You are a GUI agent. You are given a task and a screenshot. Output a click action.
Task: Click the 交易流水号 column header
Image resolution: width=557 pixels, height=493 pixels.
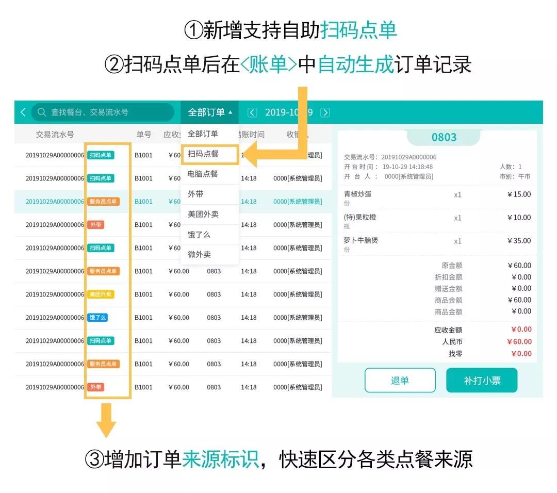pyautogui.click(x=55, y=135)
